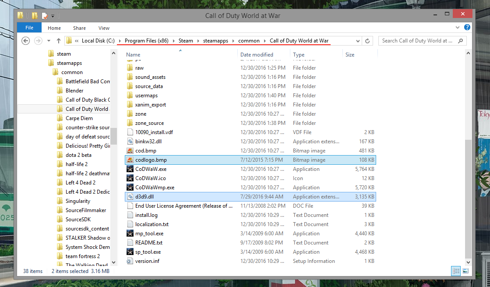Open the Home ribbon tab
Viewport: 490px width, 287px height.
54,28
